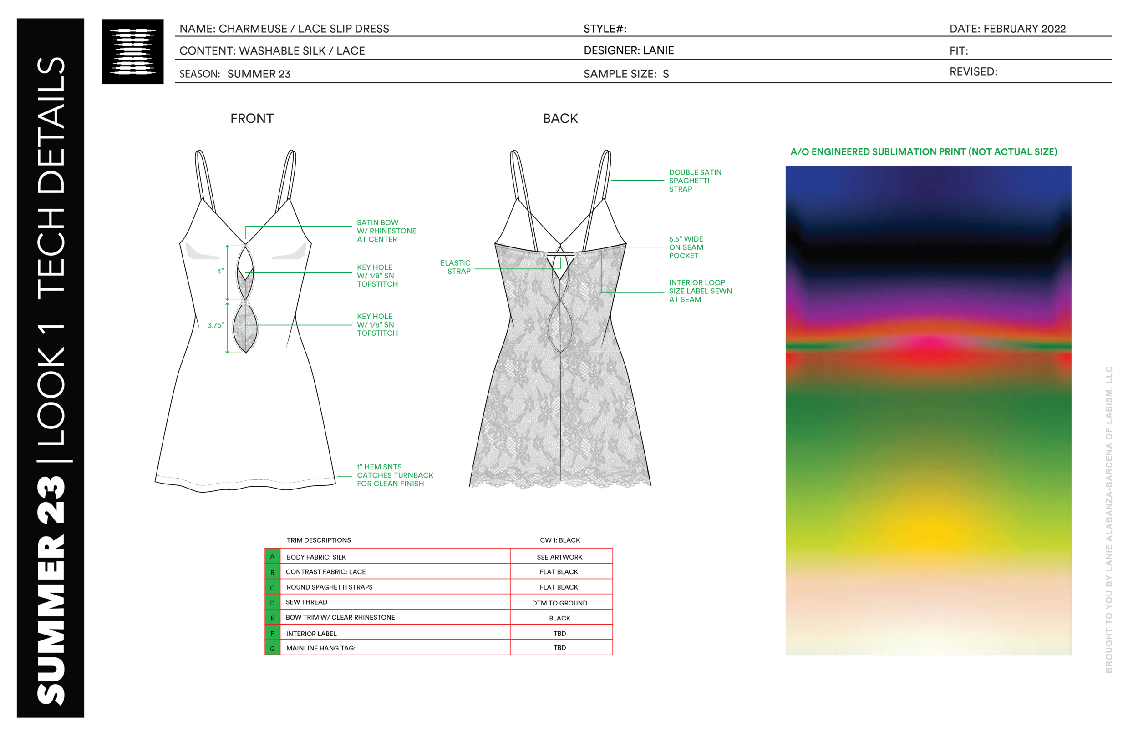
Task: Click 'SEASON: SUMMER 23' header text
Action: click(235, 74)
